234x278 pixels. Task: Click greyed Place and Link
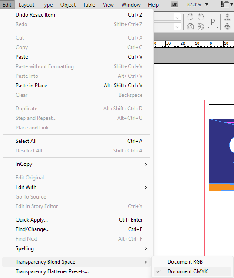click(x=76, y=128)
